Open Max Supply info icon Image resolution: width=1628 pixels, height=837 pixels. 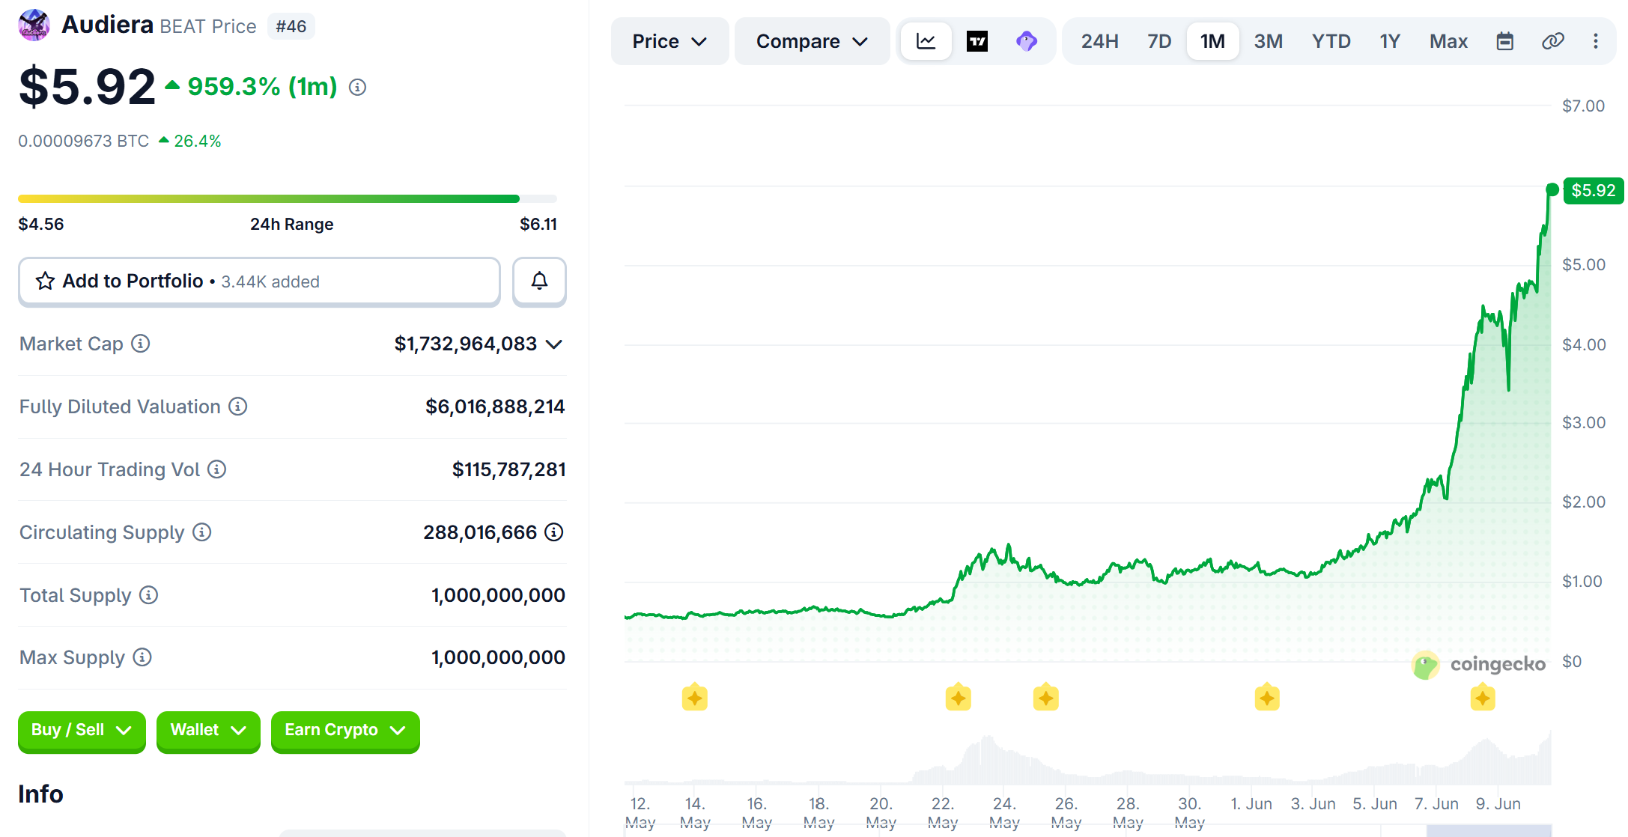[142, 657]
